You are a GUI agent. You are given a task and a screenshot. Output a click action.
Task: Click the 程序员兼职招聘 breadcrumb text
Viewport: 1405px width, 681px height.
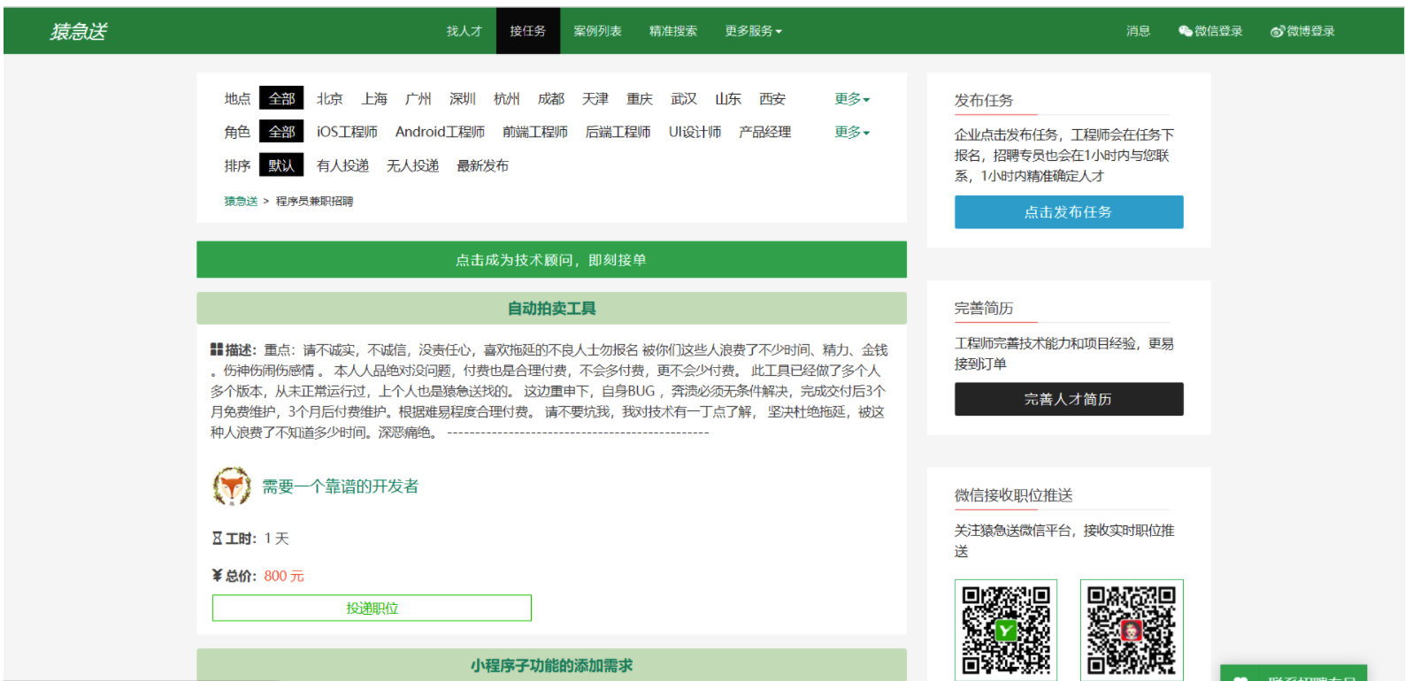pyautogui.click(x=314, y=202)
